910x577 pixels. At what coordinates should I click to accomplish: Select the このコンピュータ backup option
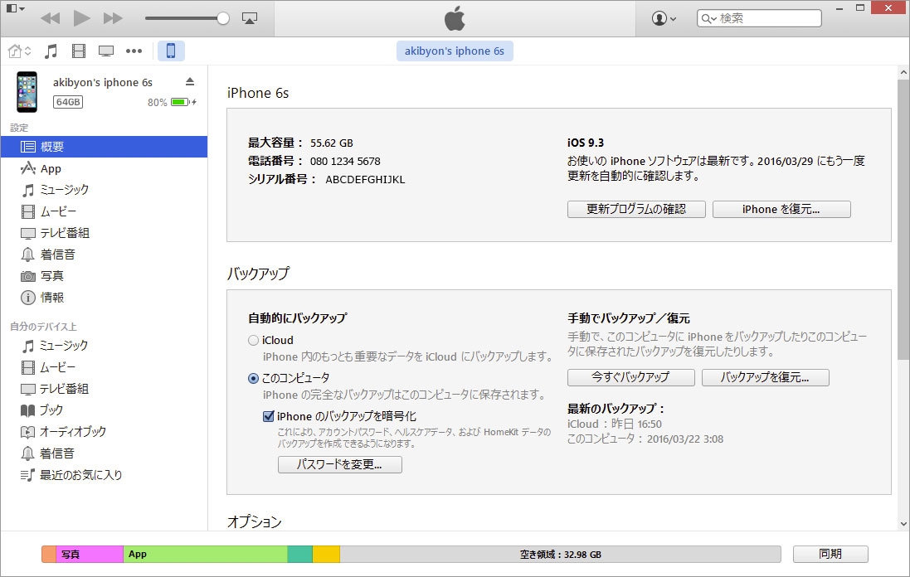253,378
